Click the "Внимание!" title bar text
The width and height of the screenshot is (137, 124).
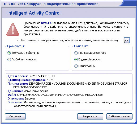click(14, 4)
